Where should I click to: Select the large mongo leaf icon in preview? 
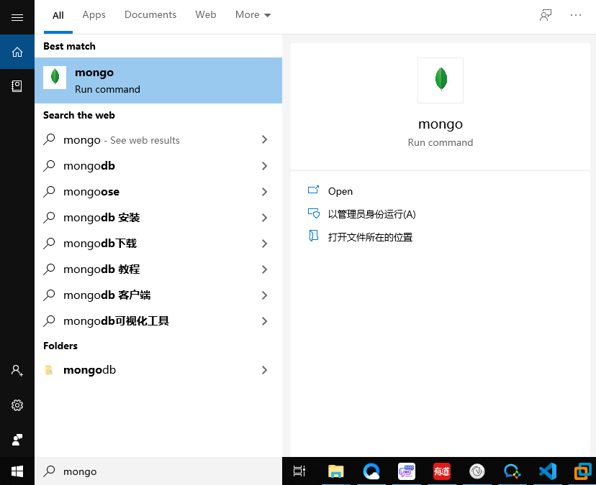pyautogui.click(x=441, y=80)
